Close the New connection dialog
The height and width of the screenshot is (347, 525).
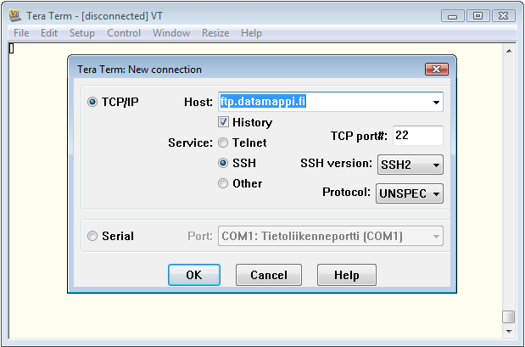click(x=437, y=70)
